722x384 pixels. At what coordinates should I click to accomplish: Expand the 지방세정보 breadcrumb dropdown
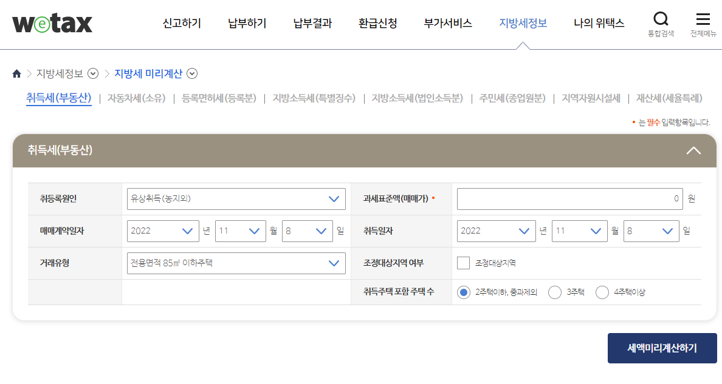[93, 74]
